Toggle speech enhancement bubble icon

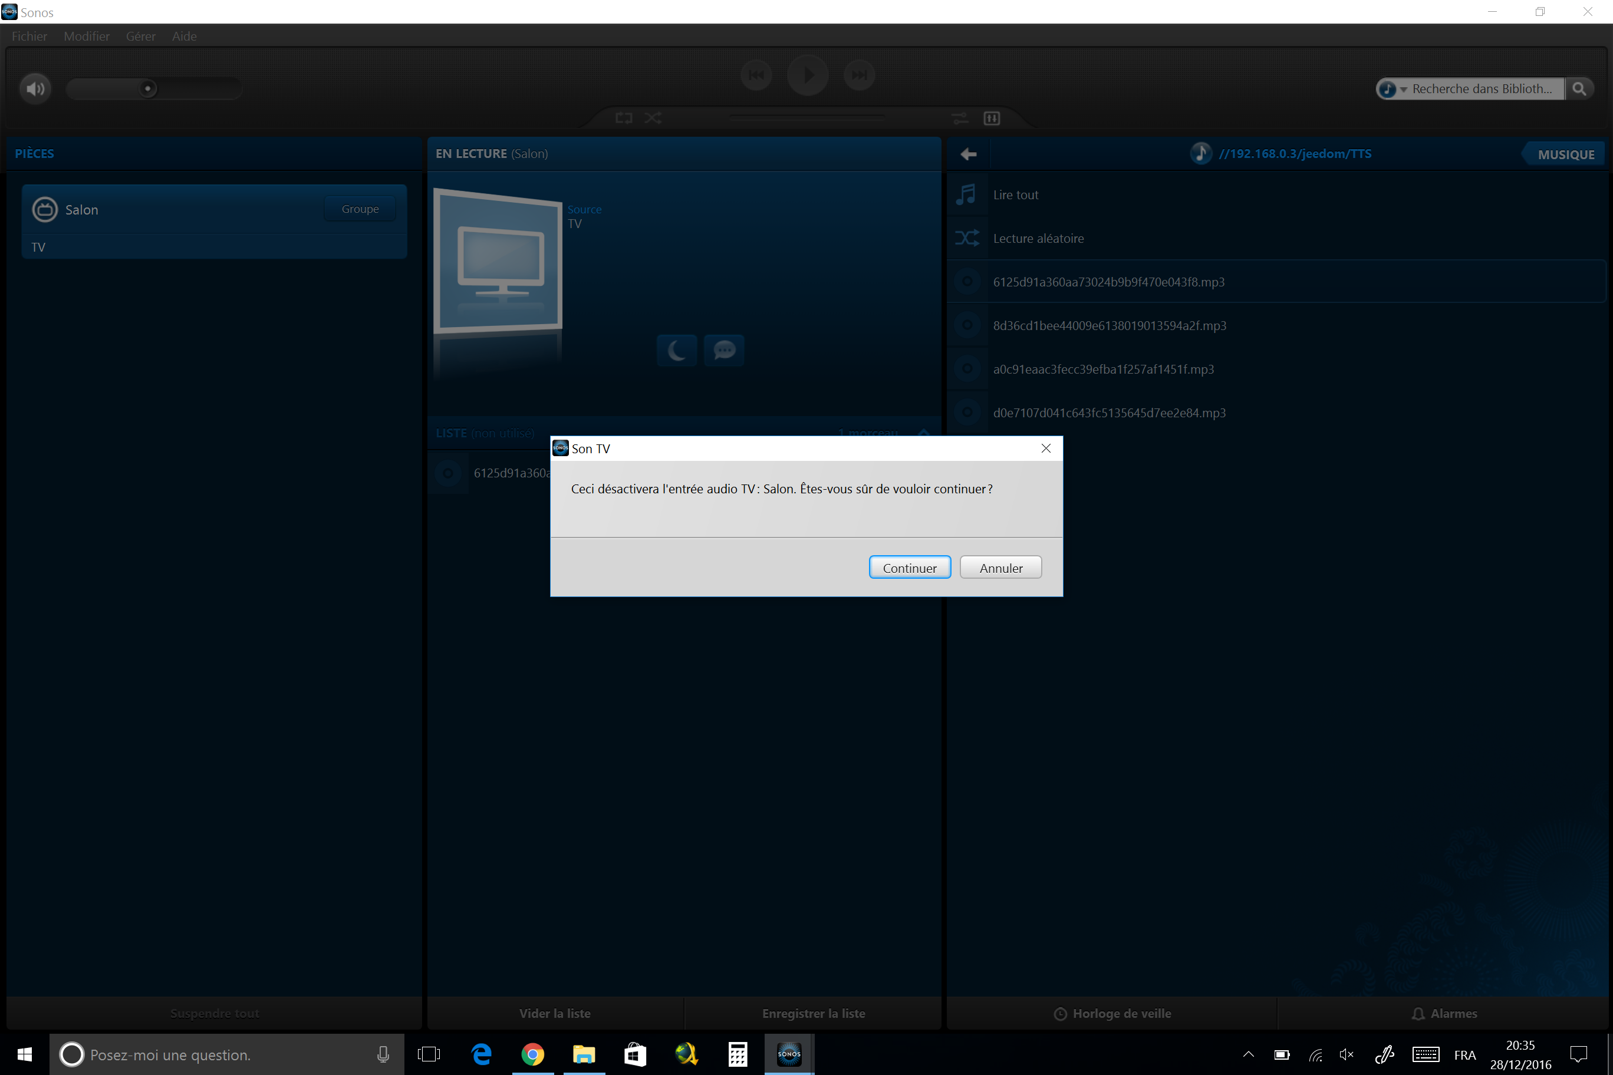click(724, 350)
